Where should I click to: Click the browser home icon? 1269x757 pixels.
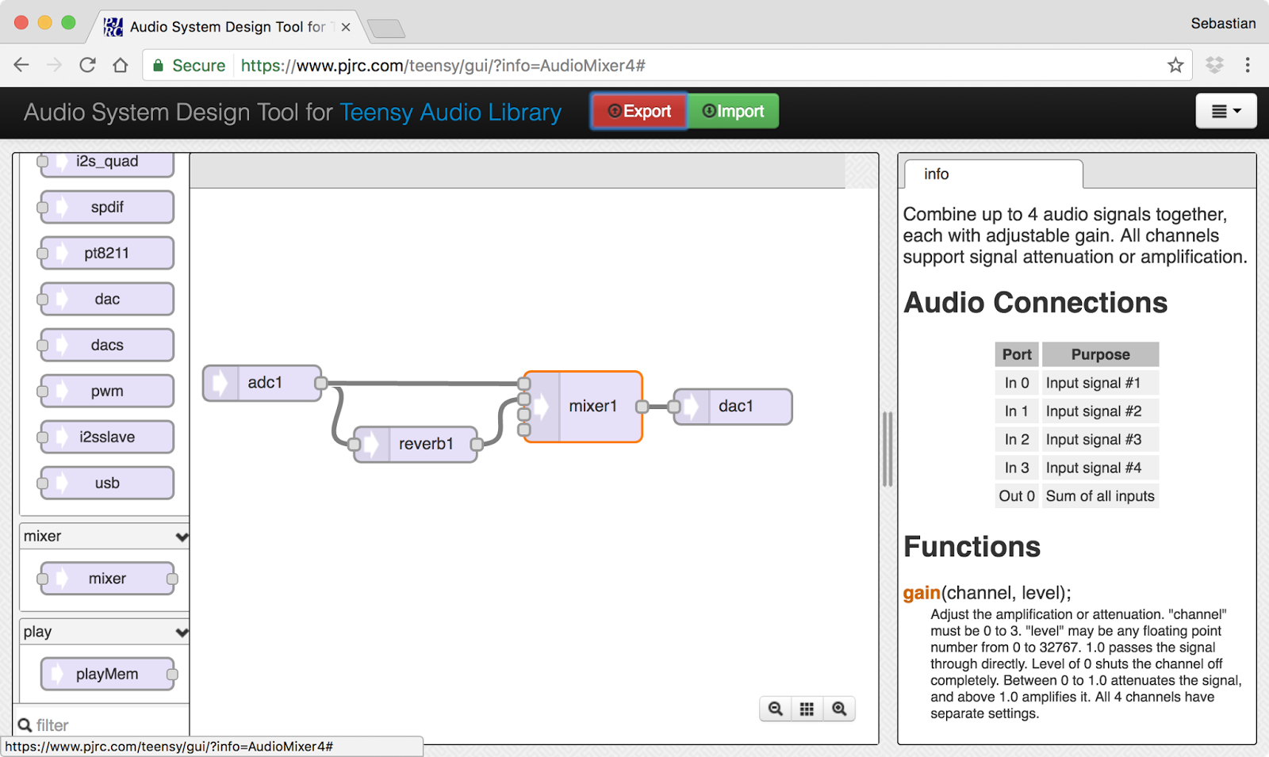[x=121, y=64]
